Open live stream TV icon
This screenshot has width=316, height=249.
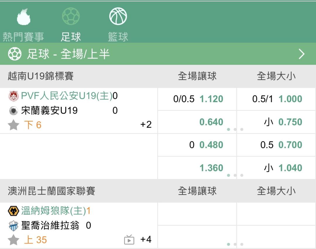coord(129,240)
